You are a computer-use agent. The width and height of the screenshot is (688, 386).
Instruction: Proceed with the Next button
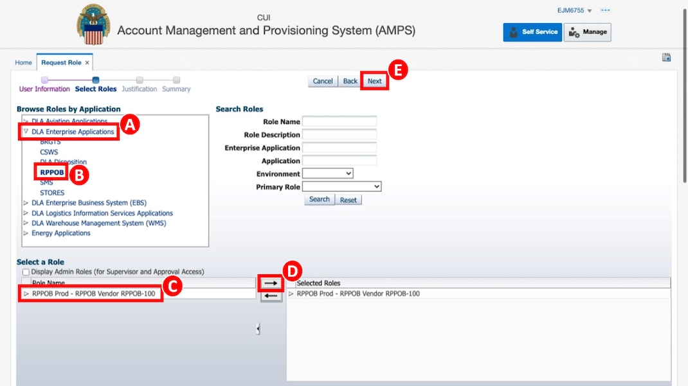click(374, 81)
